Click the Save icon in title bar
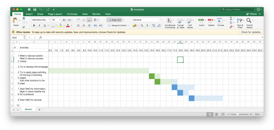The height and width of the screenshot is (130, 274). coord(35,9)
